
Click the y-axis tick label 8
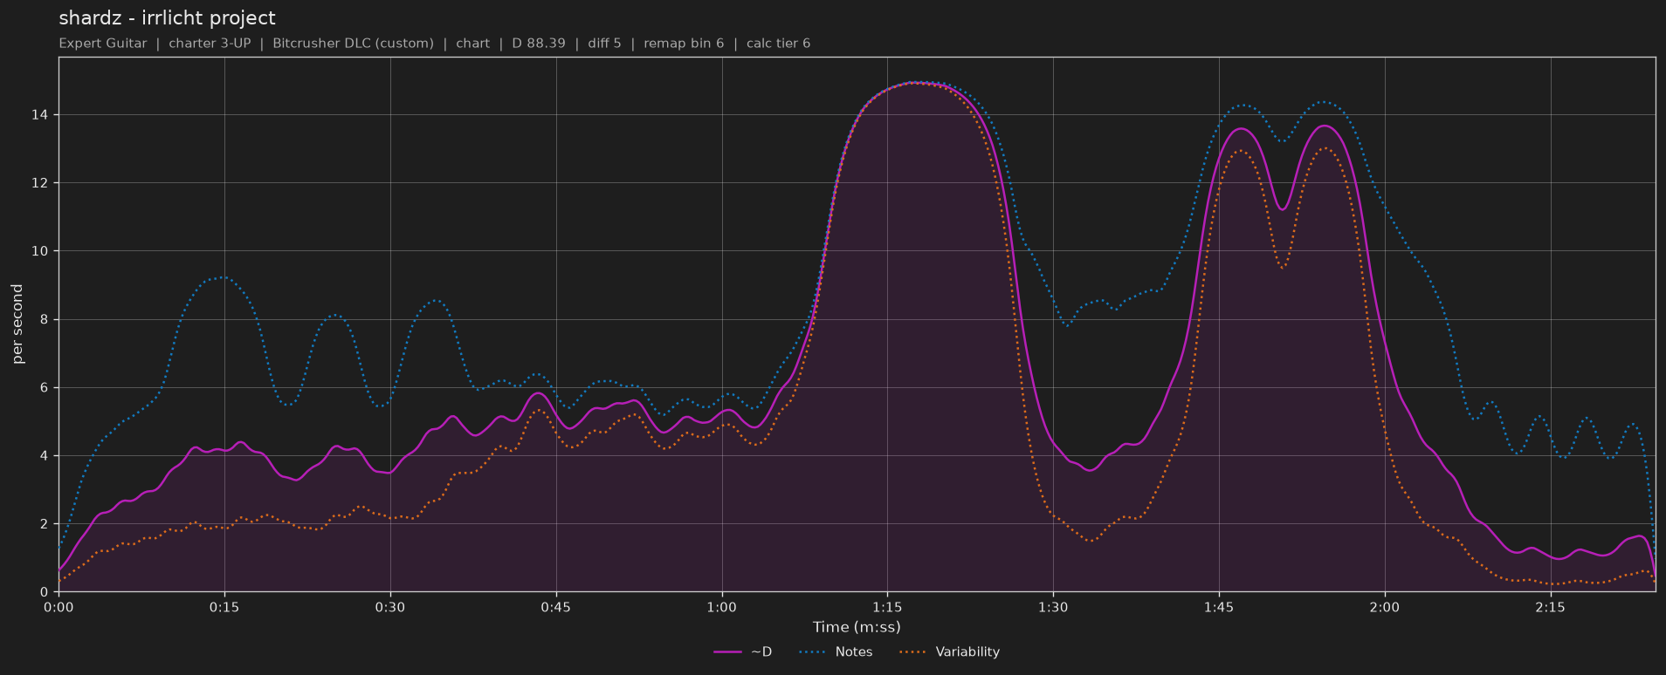45,320
